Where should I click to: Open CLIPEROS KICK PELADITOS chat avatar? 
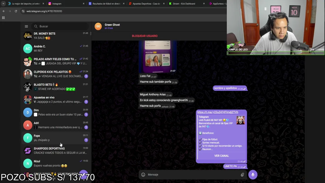[28, 74]
